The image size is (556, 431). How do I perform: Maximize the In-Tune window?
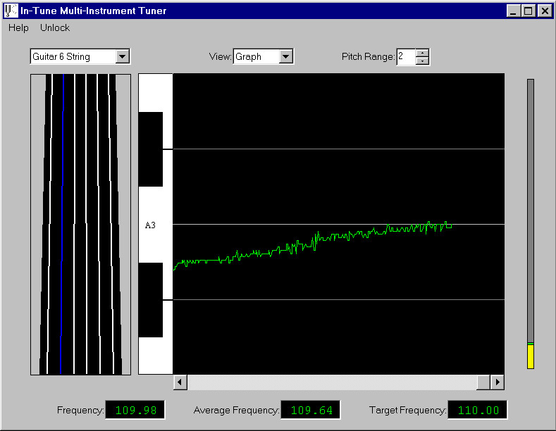[528, 11]
